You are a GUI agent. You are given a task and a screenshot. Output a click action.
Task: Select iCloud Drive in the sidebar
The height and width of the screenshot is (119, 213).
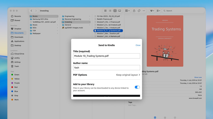[x=19, y=54]
